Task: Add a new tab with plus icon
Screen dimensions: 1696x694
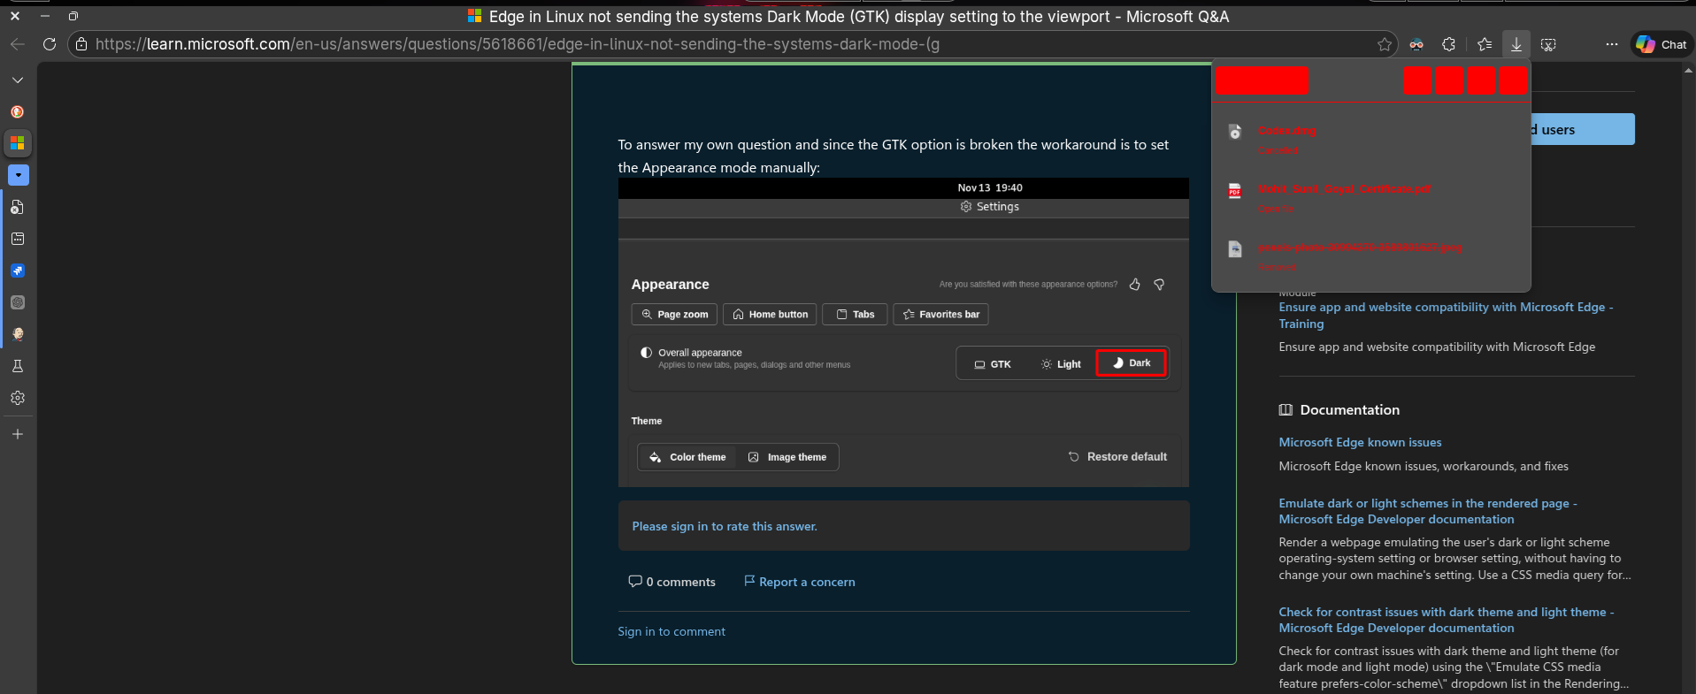Action: click(x=18, y=434)
